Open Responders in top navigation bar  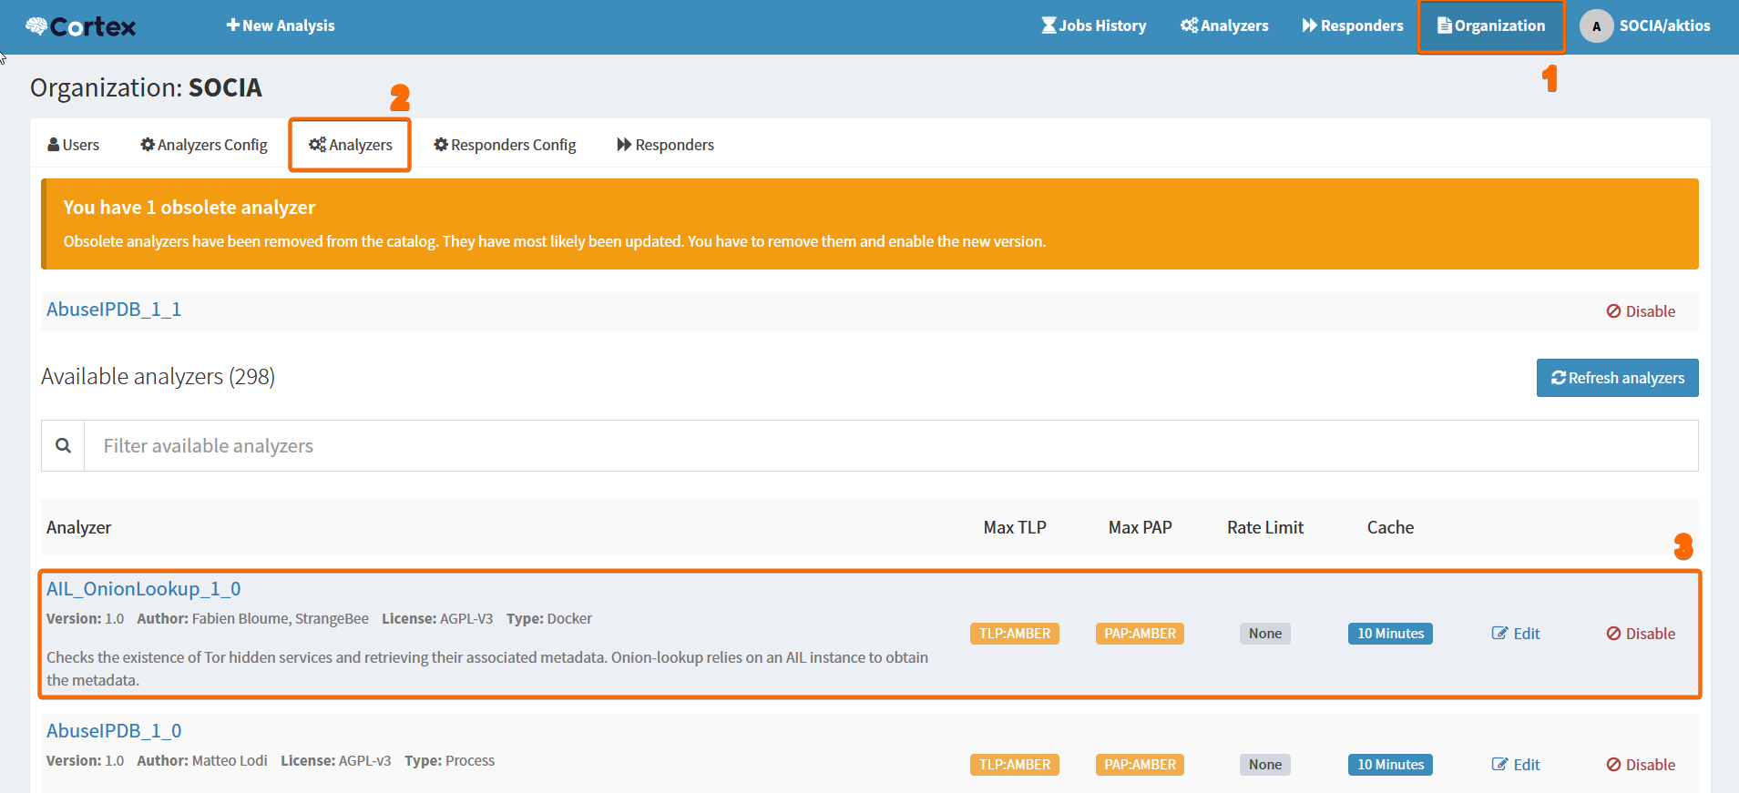(1353, 25)
